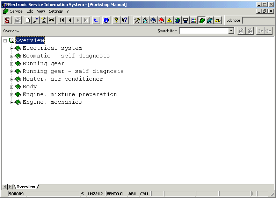Click the colored list sheet icon
The image size is (276, 198).
(x=194, y=20)
